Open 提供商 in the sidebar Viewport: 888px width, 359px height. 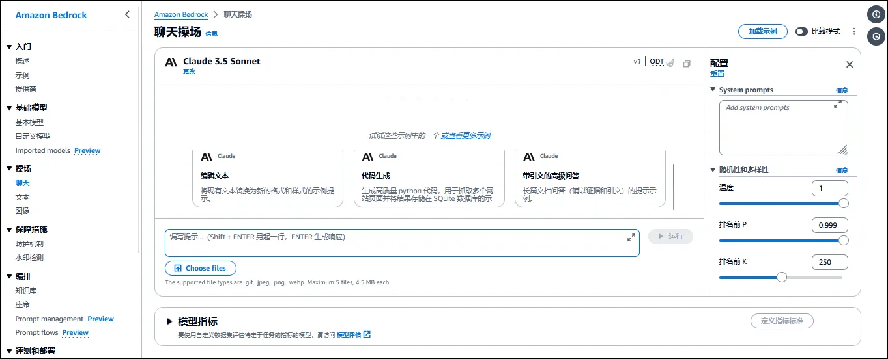point(26,89)
